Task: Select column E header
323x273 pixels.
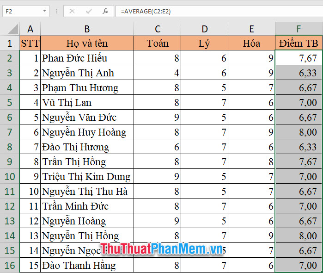Action: [251, 29]
